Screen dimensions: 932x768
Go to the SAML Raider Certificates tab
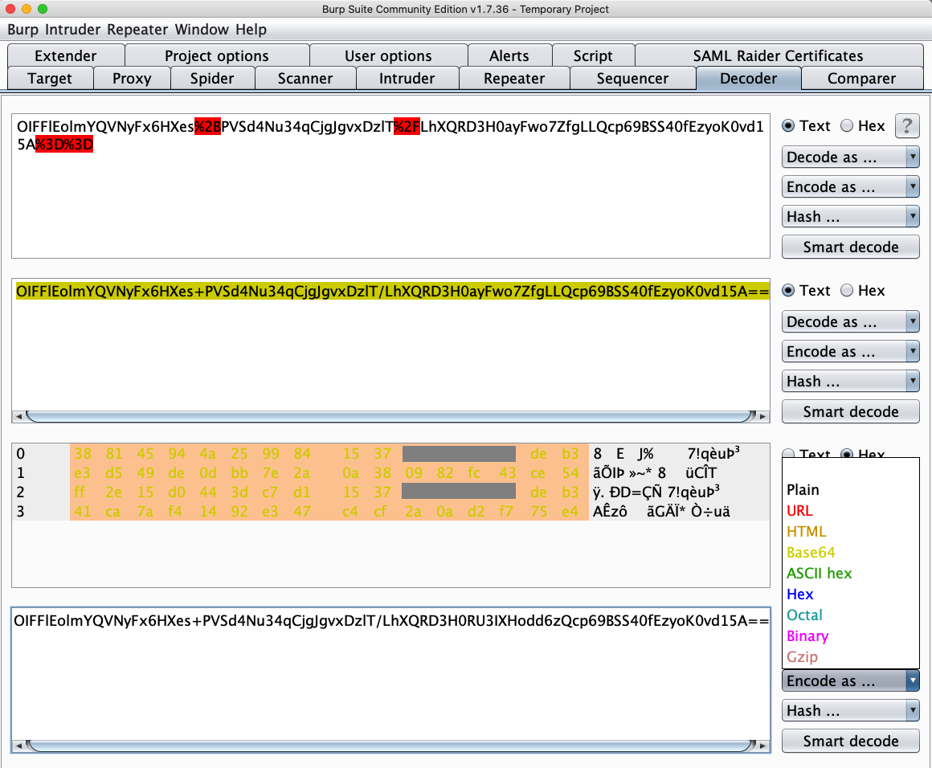click(778, 56)
